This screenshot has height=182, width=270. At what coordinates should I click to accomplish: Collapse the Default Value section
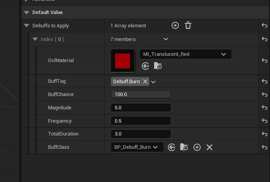[x=27, y=12]
